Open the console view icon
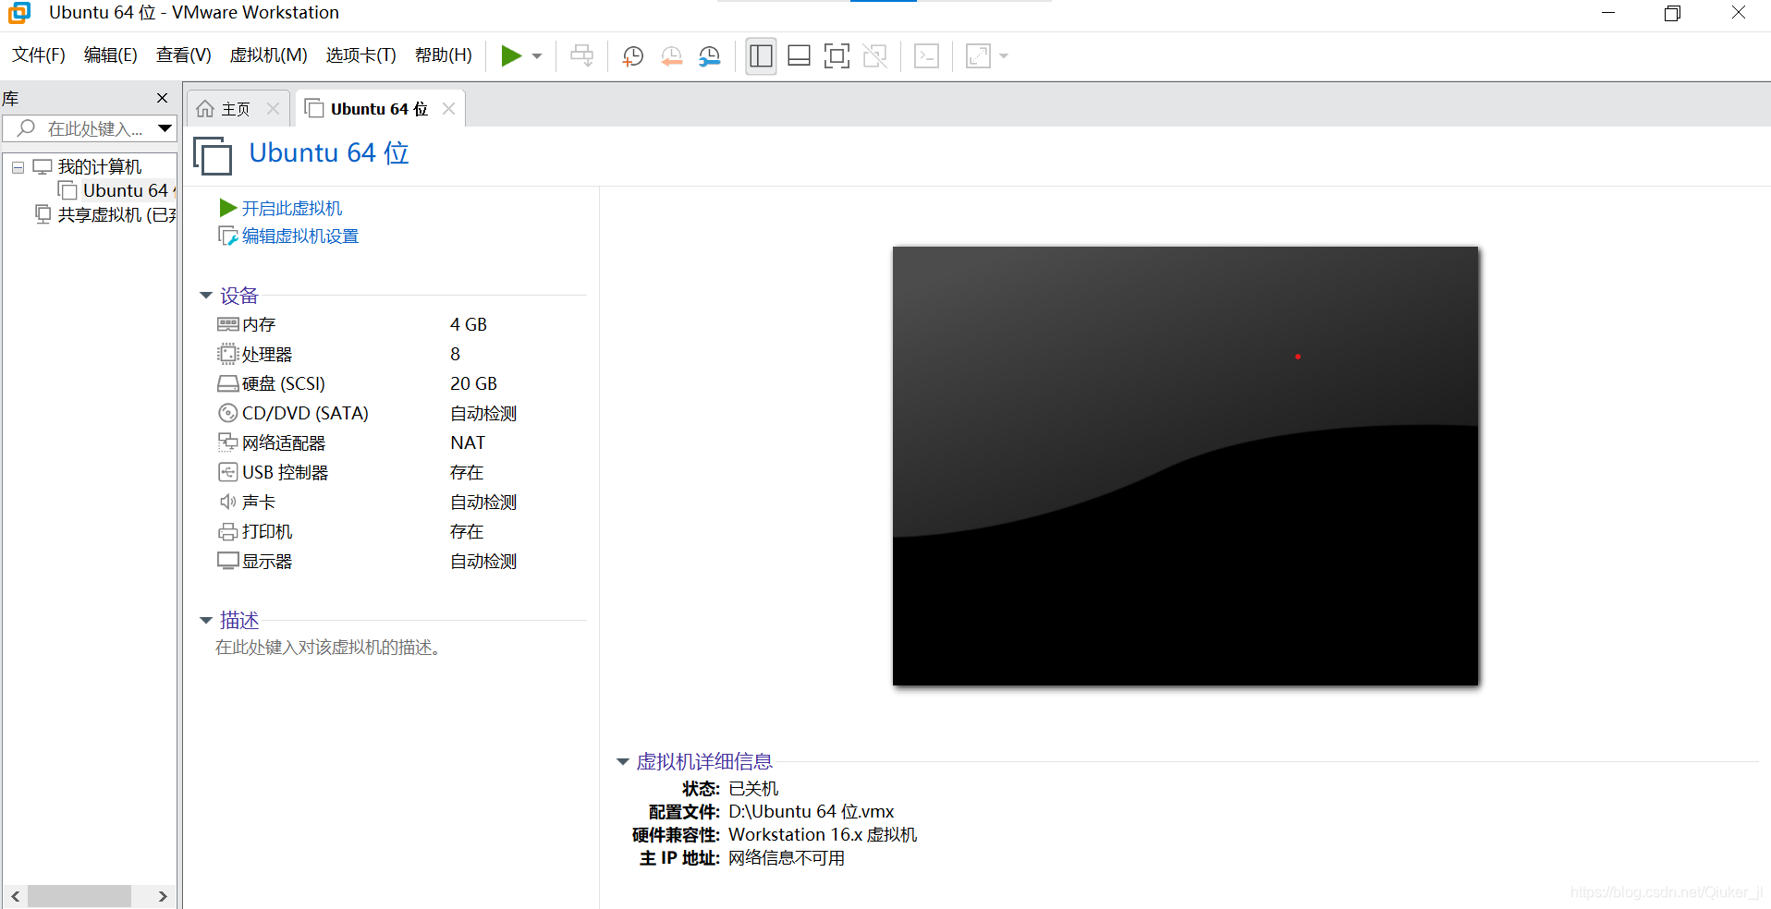Viewport: 1771px width, 909px height. click(926, 56)
